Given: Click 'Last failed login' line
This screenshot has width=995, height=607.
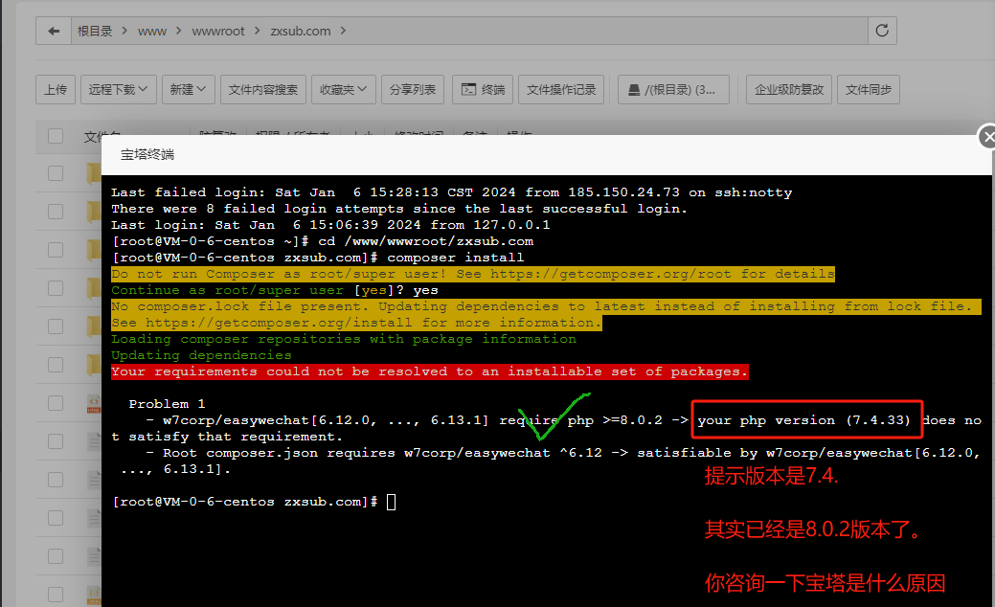Looking at the screenshot, I should (451, 192).
